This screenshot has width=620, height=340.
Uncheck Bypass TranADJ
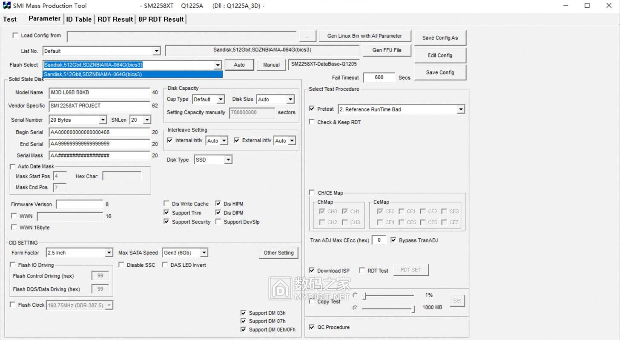[x=393, y=240]
